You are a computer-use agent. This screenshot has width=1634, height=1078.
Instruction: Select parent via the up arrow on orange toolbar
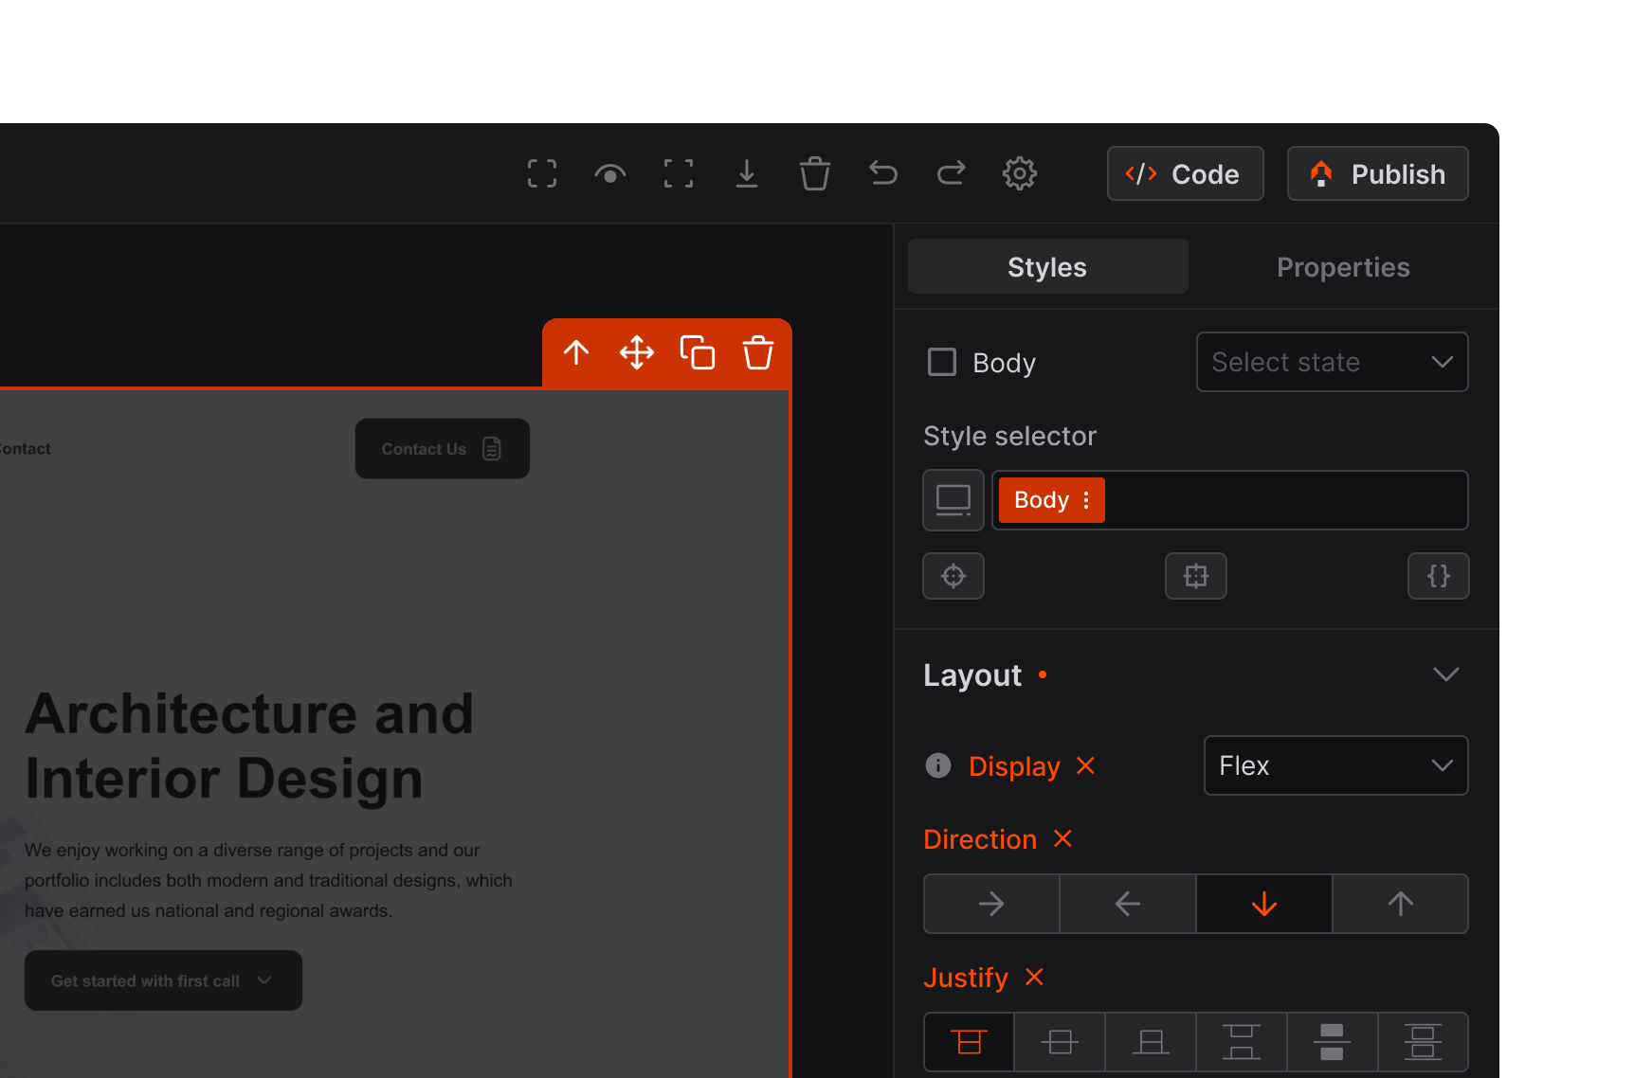[x=576, y=353]
